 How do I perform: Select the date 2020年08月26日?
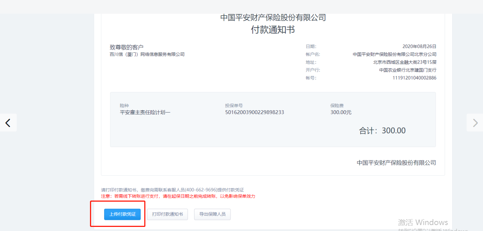click(419, 46)
